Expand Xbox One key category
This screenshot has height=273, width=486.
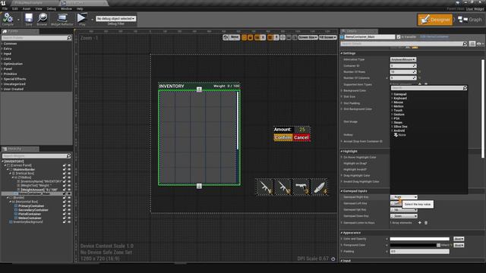[x=392, y=127]
